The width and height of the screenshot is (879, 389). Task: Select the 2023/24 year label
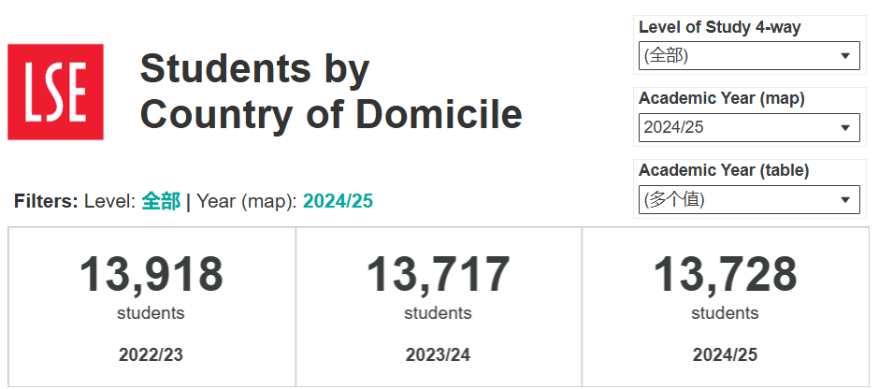(438, 354)
